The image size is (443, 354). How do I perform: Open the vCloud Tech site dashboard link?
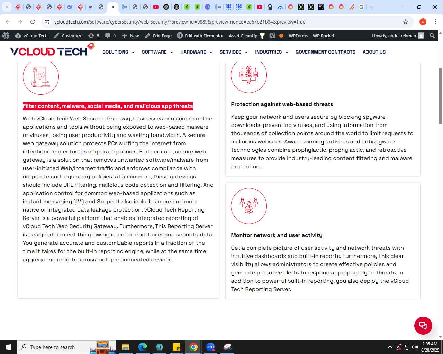31,36
